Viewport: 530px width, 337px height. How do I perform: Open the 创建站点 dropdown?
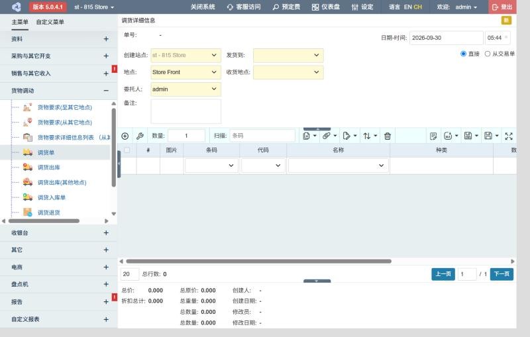tap(186, 55)
